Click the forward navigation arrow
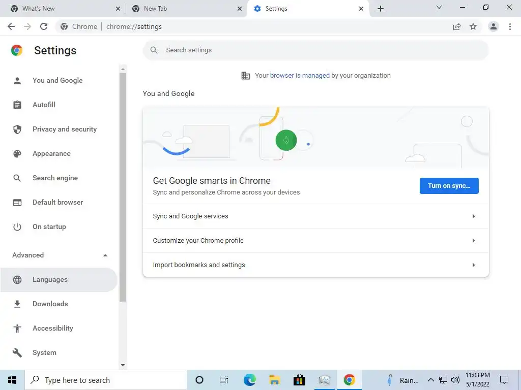Screen dimensions: 521x390 pos(27,26)
